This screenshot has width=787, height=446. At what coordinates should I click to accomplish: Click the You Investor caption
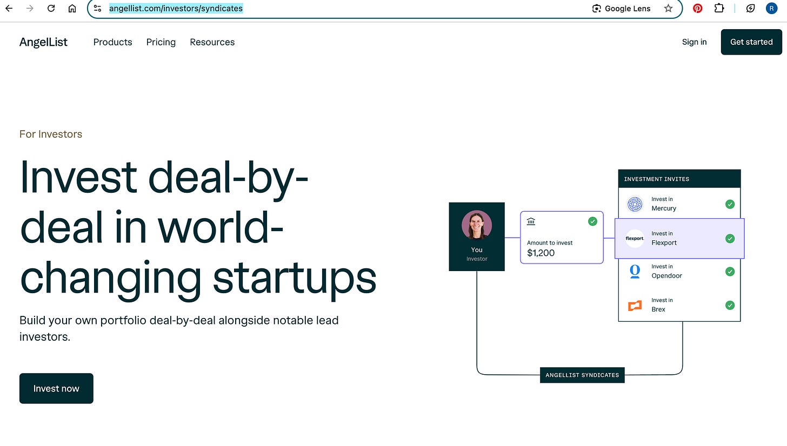pyautogui.click(x=477, y=254)
